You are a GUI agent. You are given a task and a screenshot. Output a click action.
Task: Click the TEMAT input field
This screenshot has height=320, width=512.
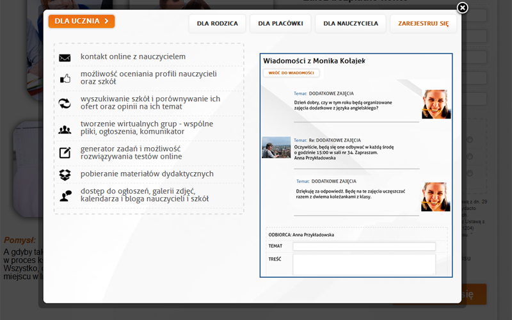364,246
